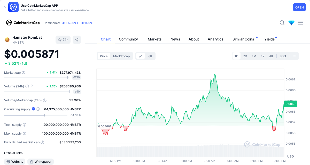
Task: Select the Price chart toggle
Action: click(104, 56)
